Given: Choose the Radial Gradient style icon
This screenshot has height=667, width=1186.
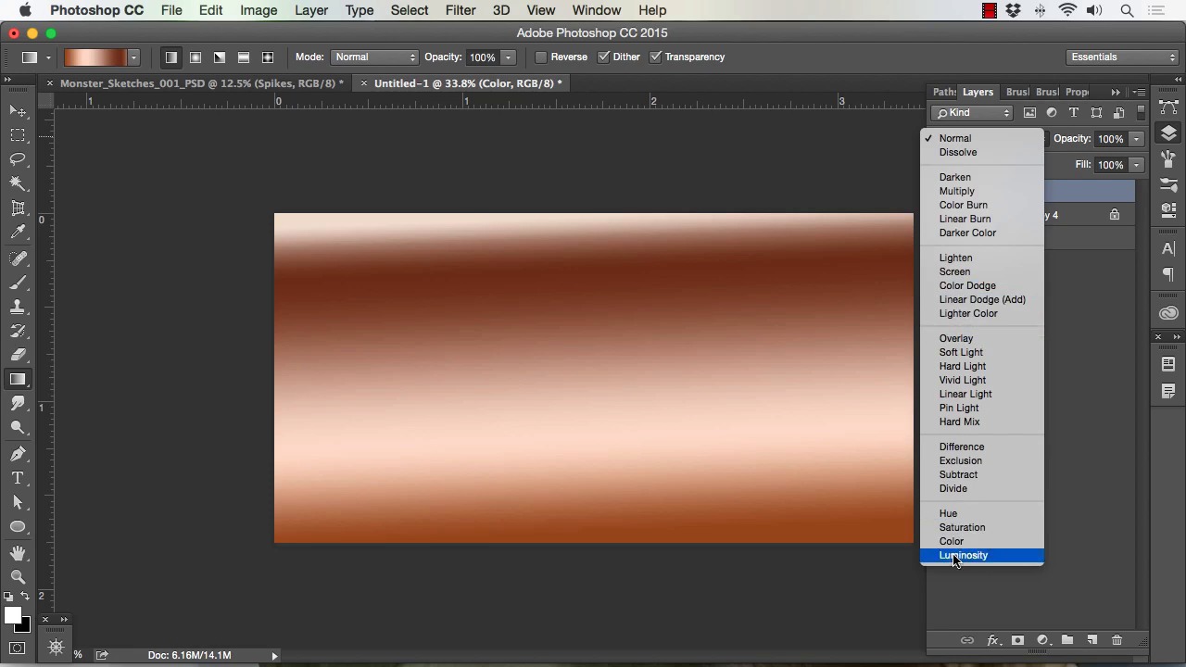Looking at the screenshot, I should click(x=196, y=57).
